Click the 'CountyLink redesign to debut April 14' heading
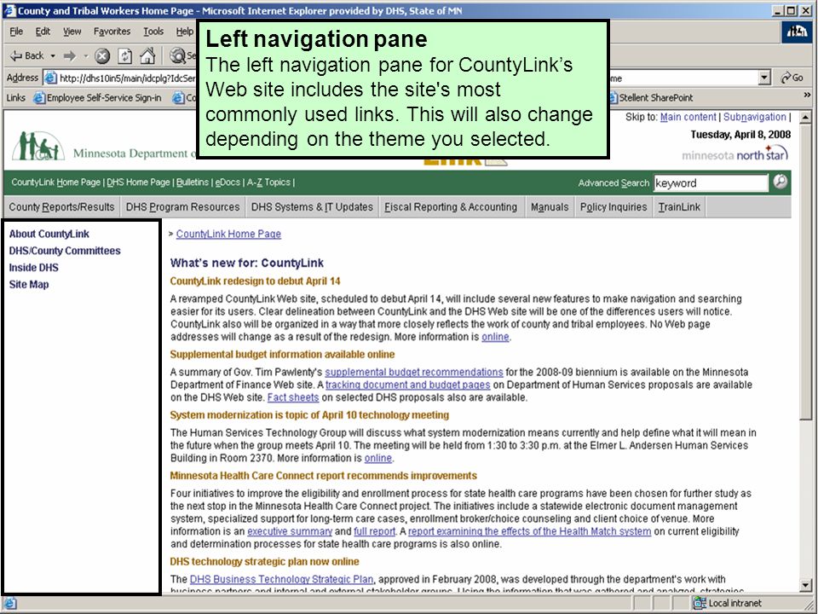Screen dimensions: 818x614 click(x=255, y=281)
